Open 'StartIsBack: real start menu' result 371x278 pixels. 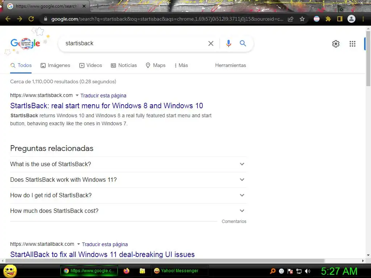pos(107,106)
